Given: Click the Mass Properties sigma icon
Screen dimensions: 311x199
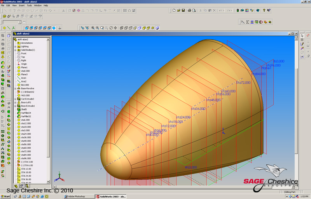Looking at the screenshot, I should pos(248,22).
